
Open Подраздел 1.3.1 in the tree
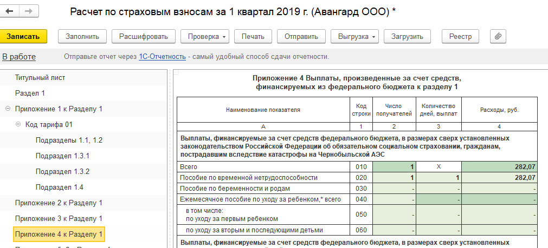(x=62, y=156)
